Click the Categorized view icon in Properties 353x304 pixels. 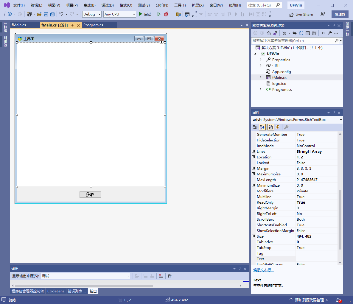[x=255, y=127]
